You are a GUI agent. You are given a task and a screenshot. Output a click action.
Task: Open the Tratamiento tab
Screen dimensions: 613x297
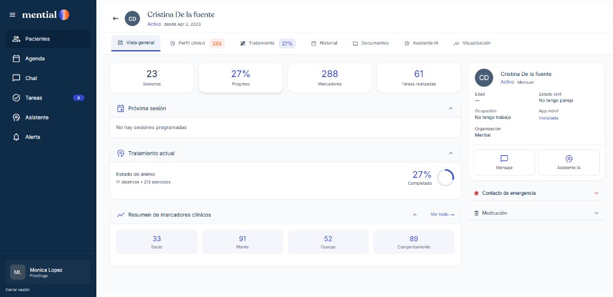coord(268,43)
